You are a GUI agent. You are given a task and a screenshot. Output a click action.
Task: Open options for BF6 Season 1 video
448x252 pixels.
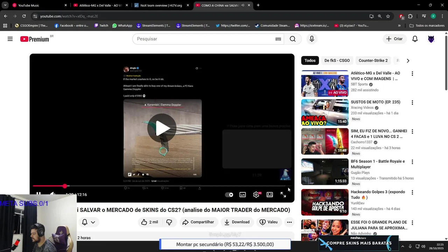pos(412,162)
